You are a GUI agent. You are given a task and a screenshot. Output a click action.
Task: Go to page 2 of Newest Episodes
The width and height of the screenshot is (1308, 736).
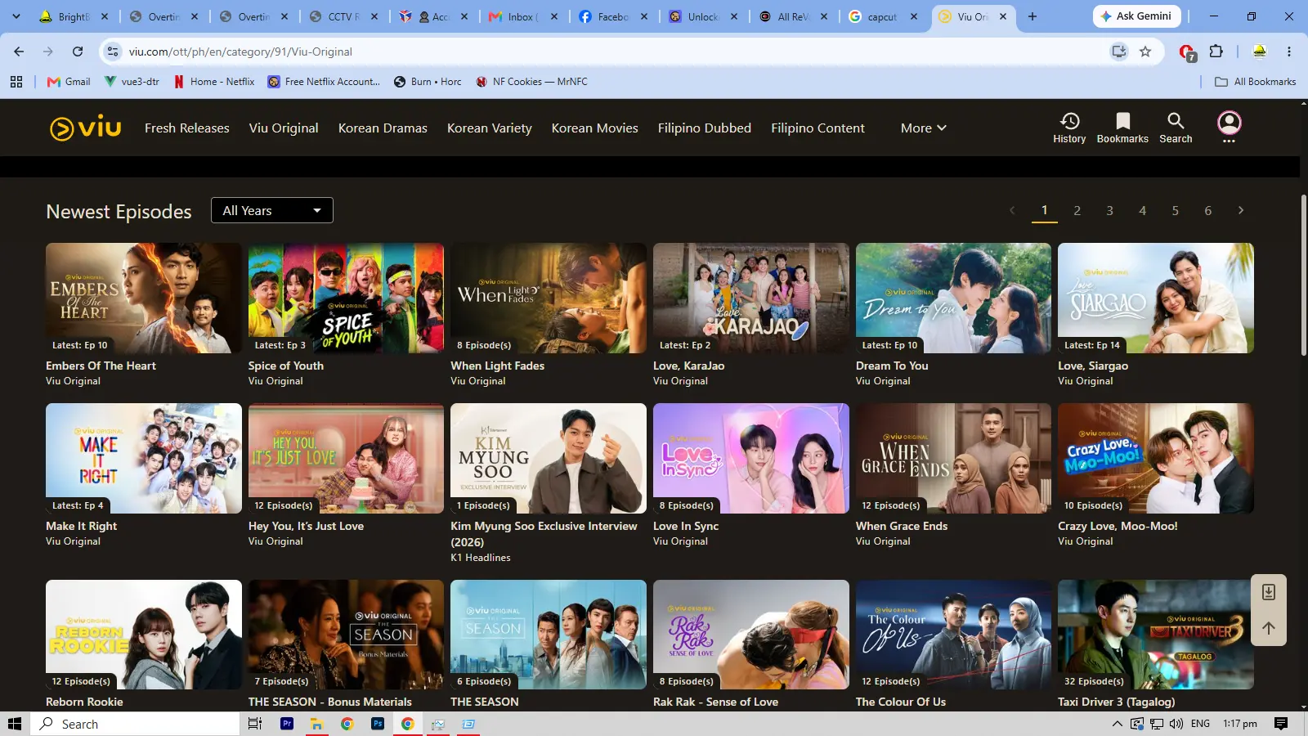(x=1077, y=211)
